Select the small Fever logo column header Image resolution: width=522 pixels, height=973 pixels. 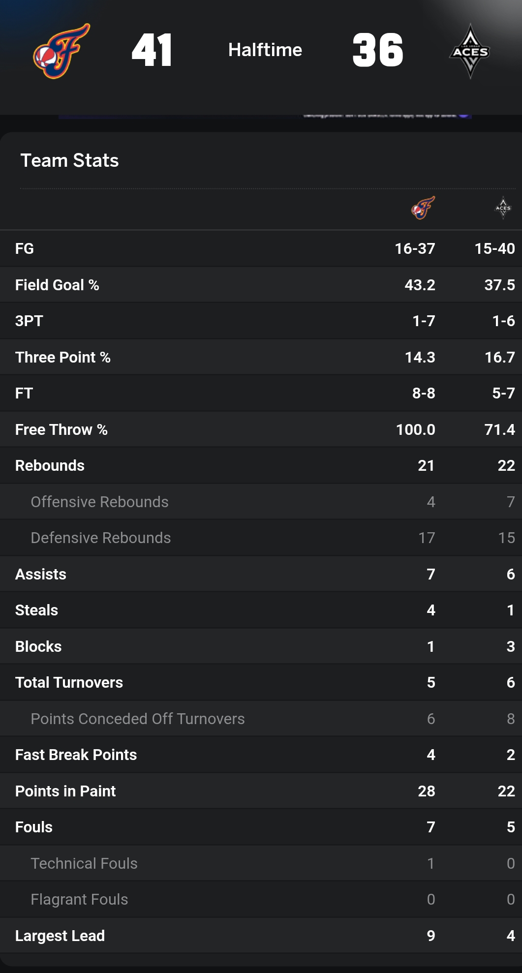[x=423, y=208]
